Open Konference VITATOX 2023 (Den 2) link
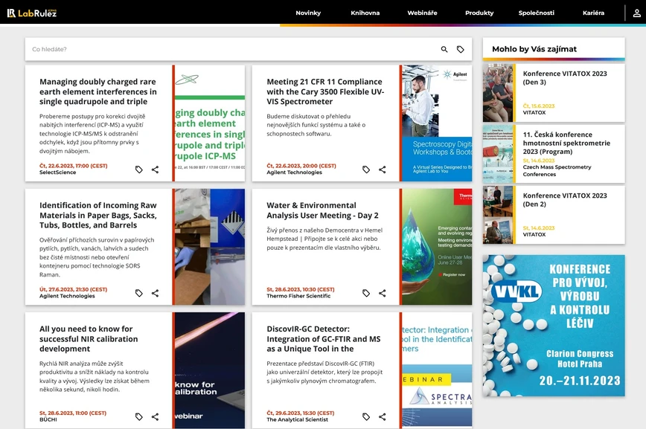The width and height of the screenshot is (646, 429). point(565,200)
